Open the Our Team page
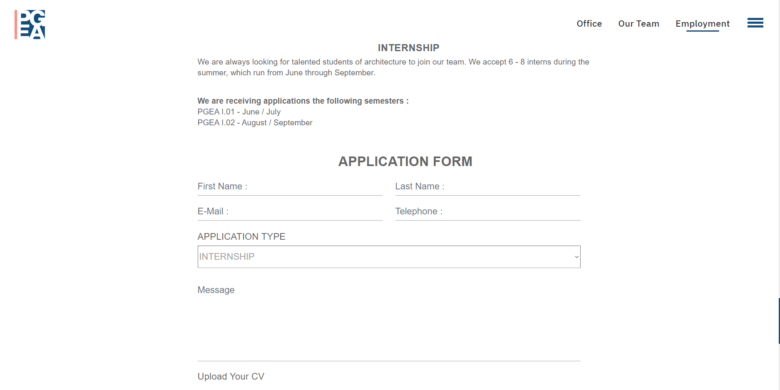Image resolution: width=780 pixels, height=390 pixels. pyautogui.click(x=638, y=24)
